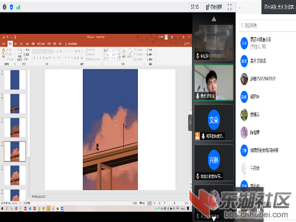The height and width of the screenshot is (222, 296).
Task: Open the meeting info icon at top left
Action: (4, 7)
